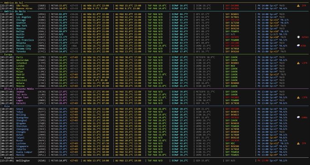
Task: Select the Ásia section header
Action: click(7, 106)
